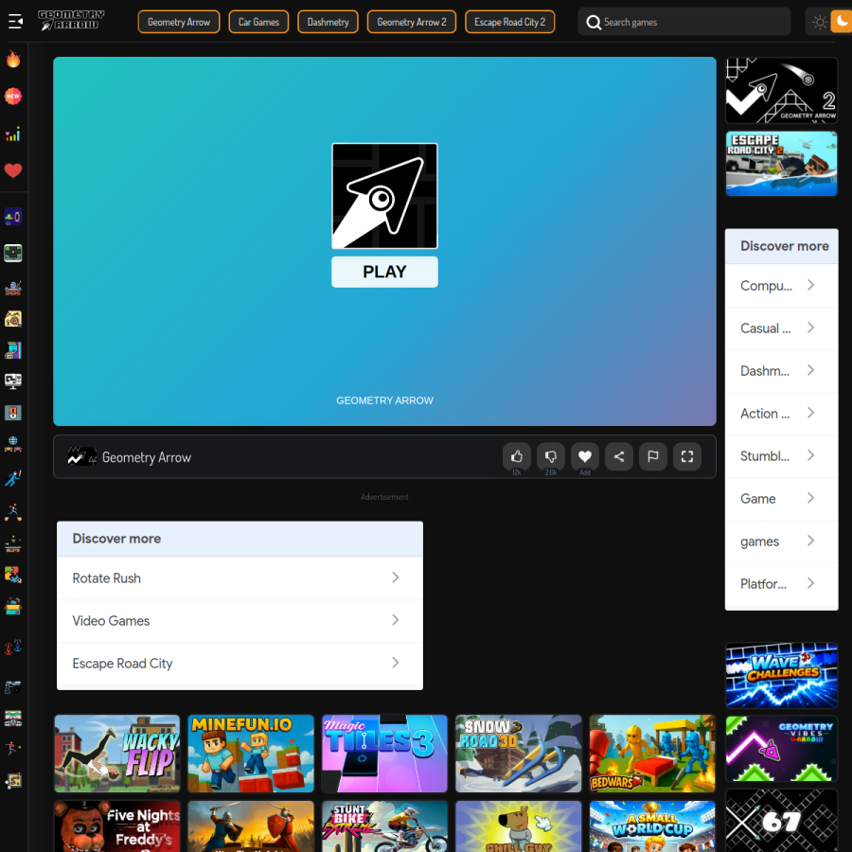This screenshot has width=852, height=852.
Task: Open A Small World Cup thumbnail
Action: click(652, 826)
